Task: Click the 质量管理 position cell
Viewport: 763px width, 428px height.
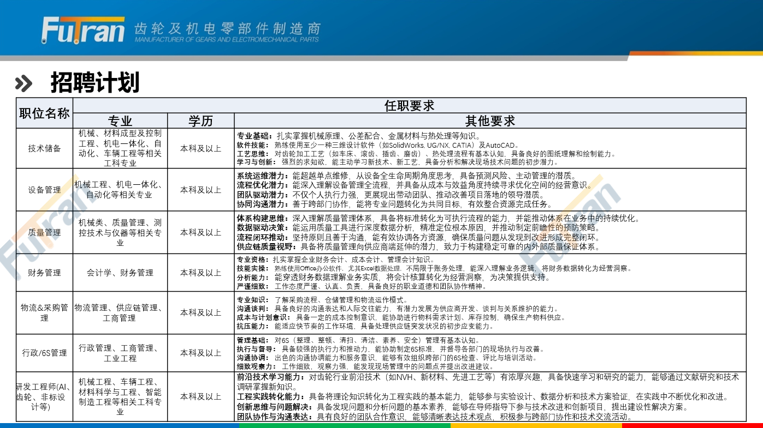Action: pyautogui.click(x=44, y=232)
